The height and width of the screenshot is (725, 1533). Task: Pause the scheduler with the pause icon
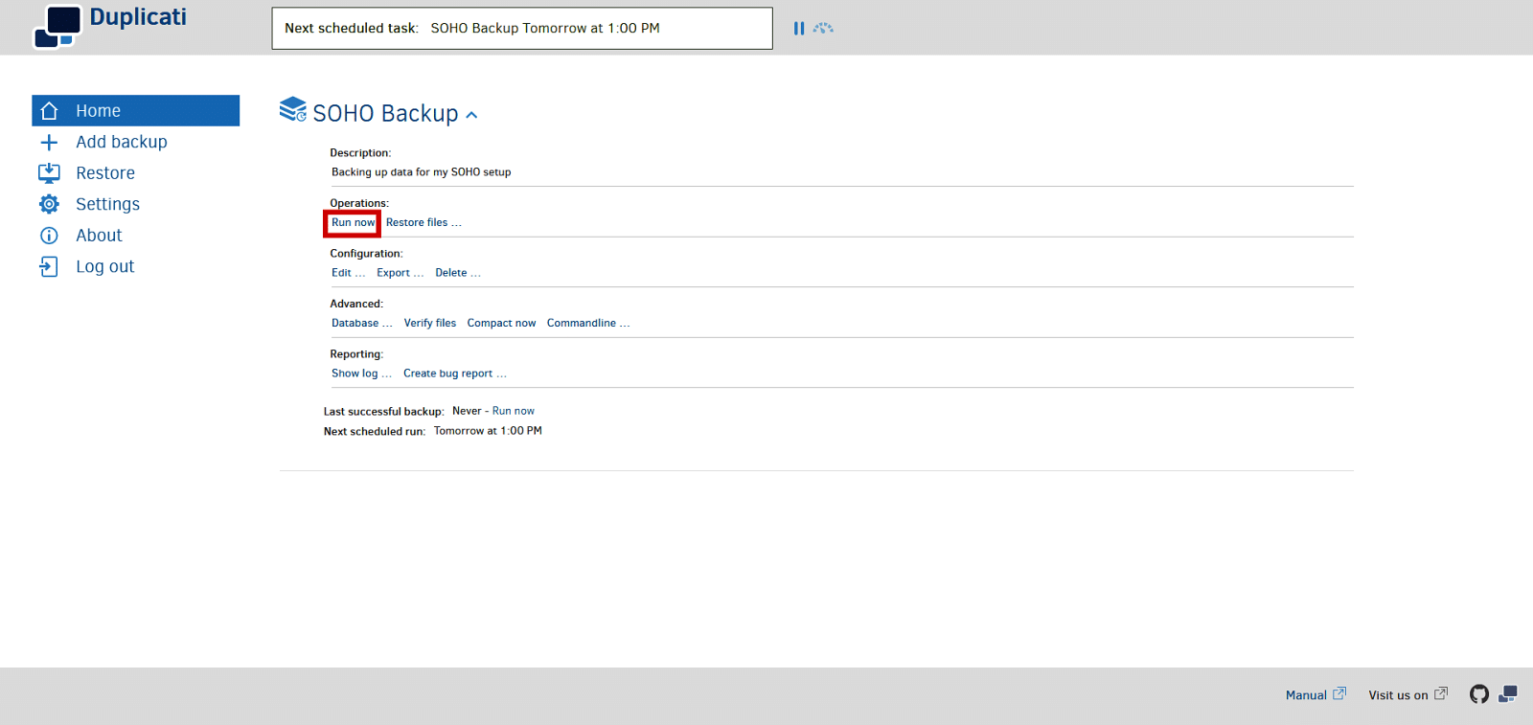798,29
